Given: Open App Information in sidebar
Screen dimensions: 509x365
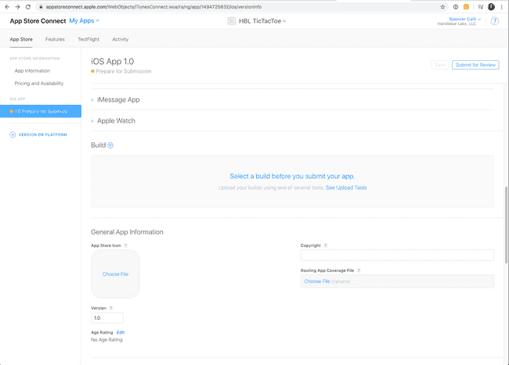Looking at the screenshot, I should 32,70.
